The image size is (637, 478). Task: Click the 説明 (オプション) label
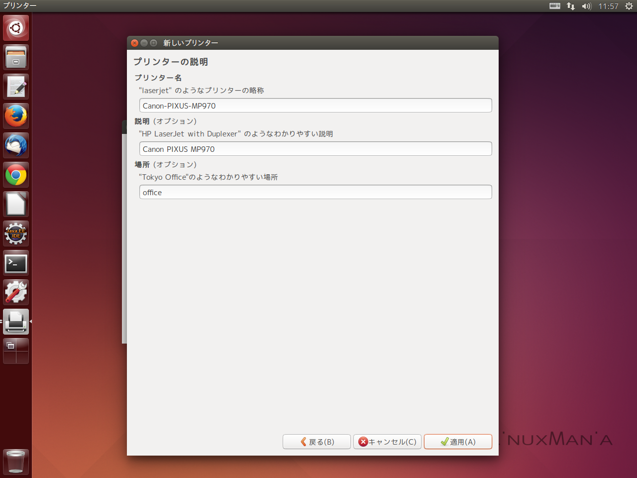(166, 121)
